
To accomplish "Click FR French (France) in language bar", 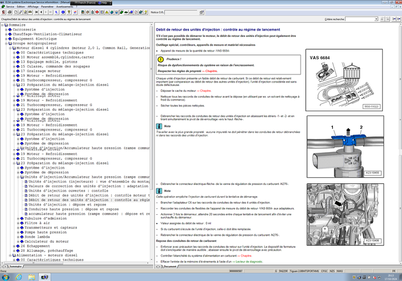I will (85, 3).
